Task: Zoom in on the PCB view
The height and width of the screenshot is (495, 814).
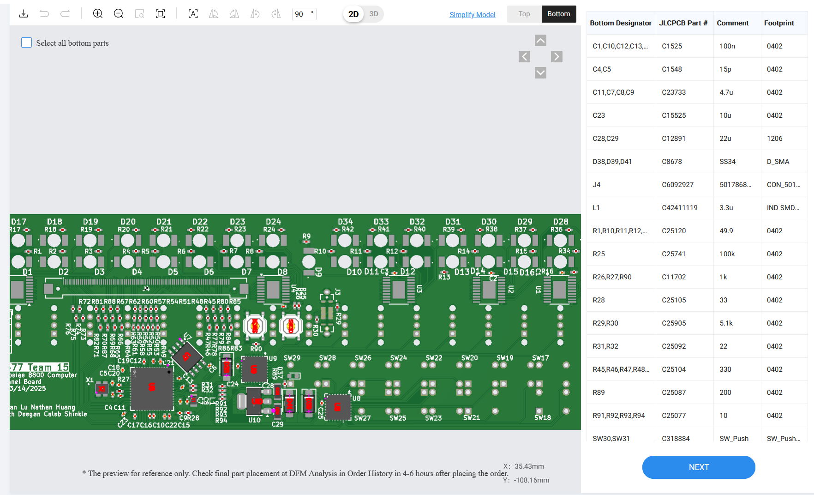Action: (x=98, y=14)
